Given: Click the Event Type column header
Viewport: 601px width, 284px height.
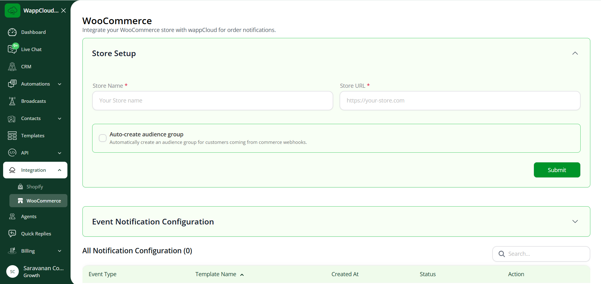Looking at the screenshot, I should (x=103, y=274).
